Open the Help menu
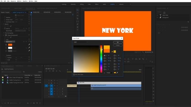 pos(36,1)
